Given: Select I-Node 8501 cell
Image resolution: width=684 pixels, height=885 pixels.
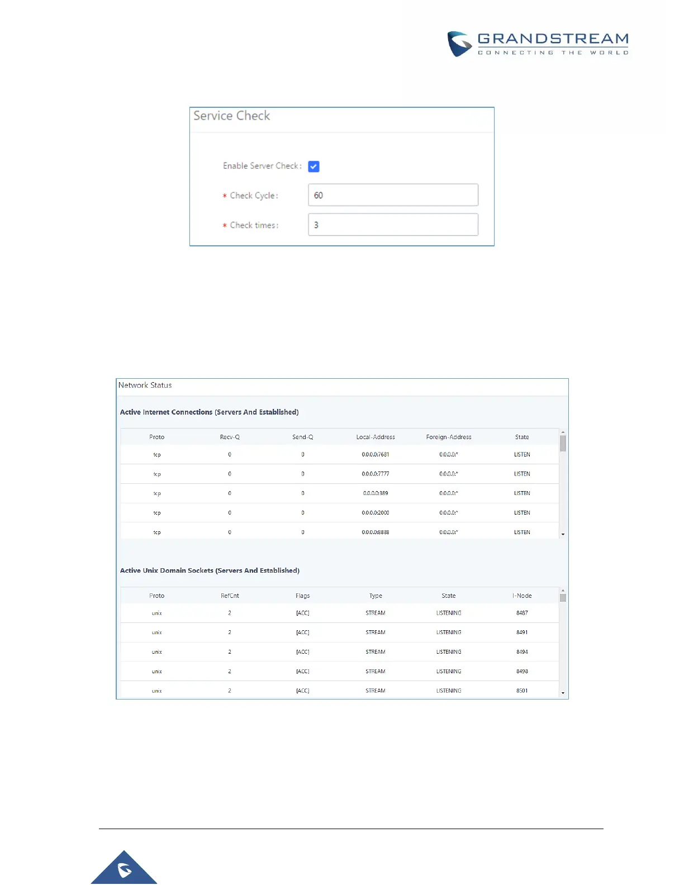Looking at the screenshot, I should pyautogui.click(x=522, y=691).
